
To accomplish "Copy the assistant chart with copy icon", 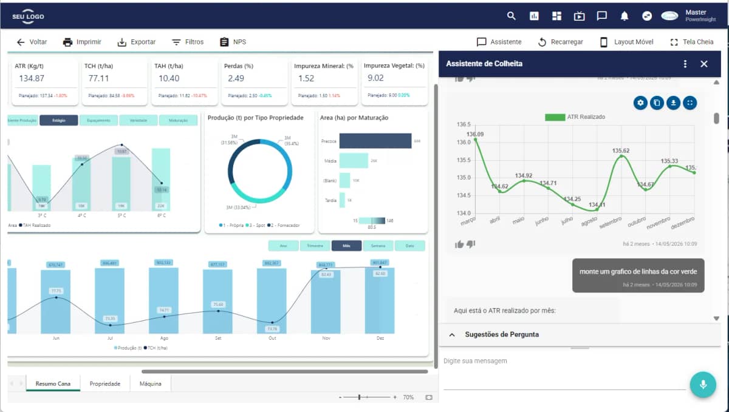I will pyautogui.click(x=657, y=103).
